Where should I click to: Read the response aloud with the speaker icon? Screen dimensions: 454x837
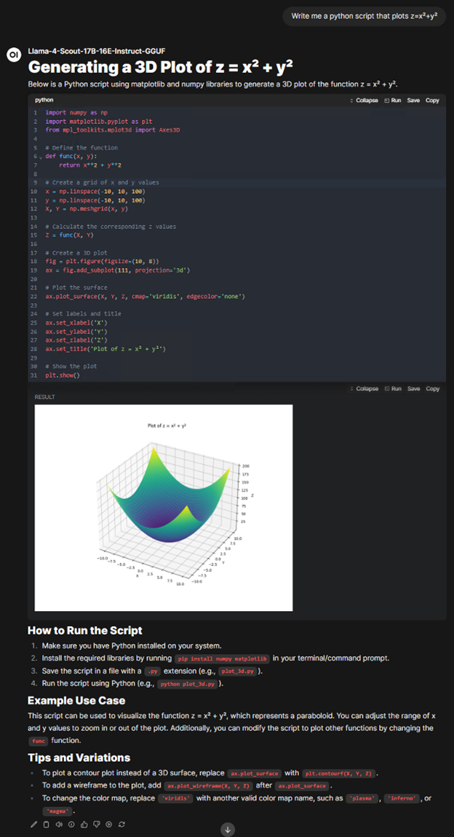[x=58, y=824]
